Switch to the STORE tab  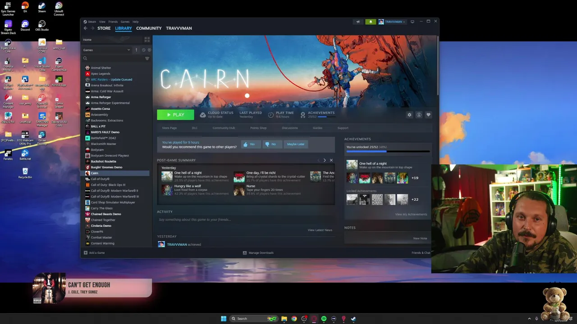(104, 28)
